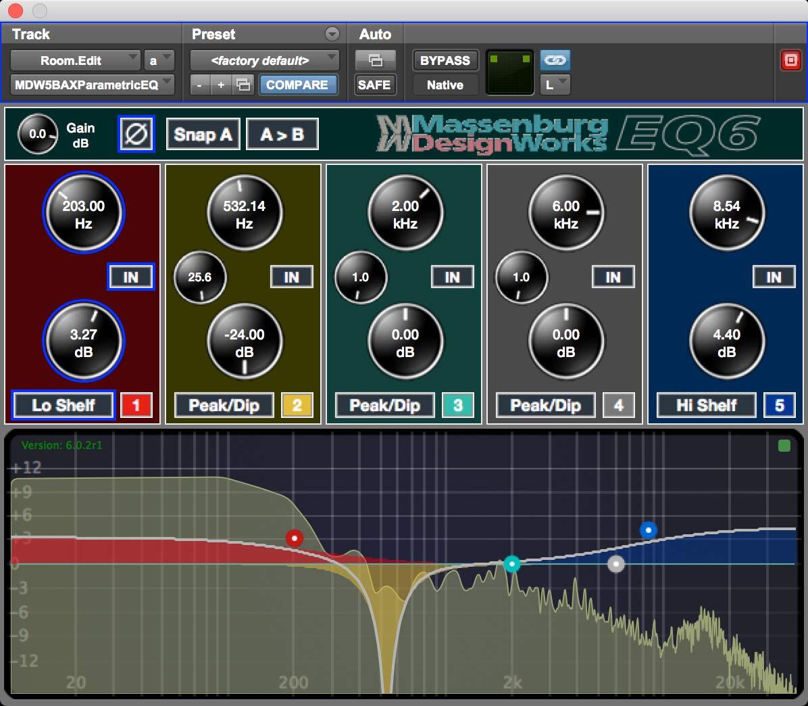Viewport: 808px width, 706px height.
Task: Expand the Preset menu arrow
Action: pyautogui.click(x=332, y=34)
